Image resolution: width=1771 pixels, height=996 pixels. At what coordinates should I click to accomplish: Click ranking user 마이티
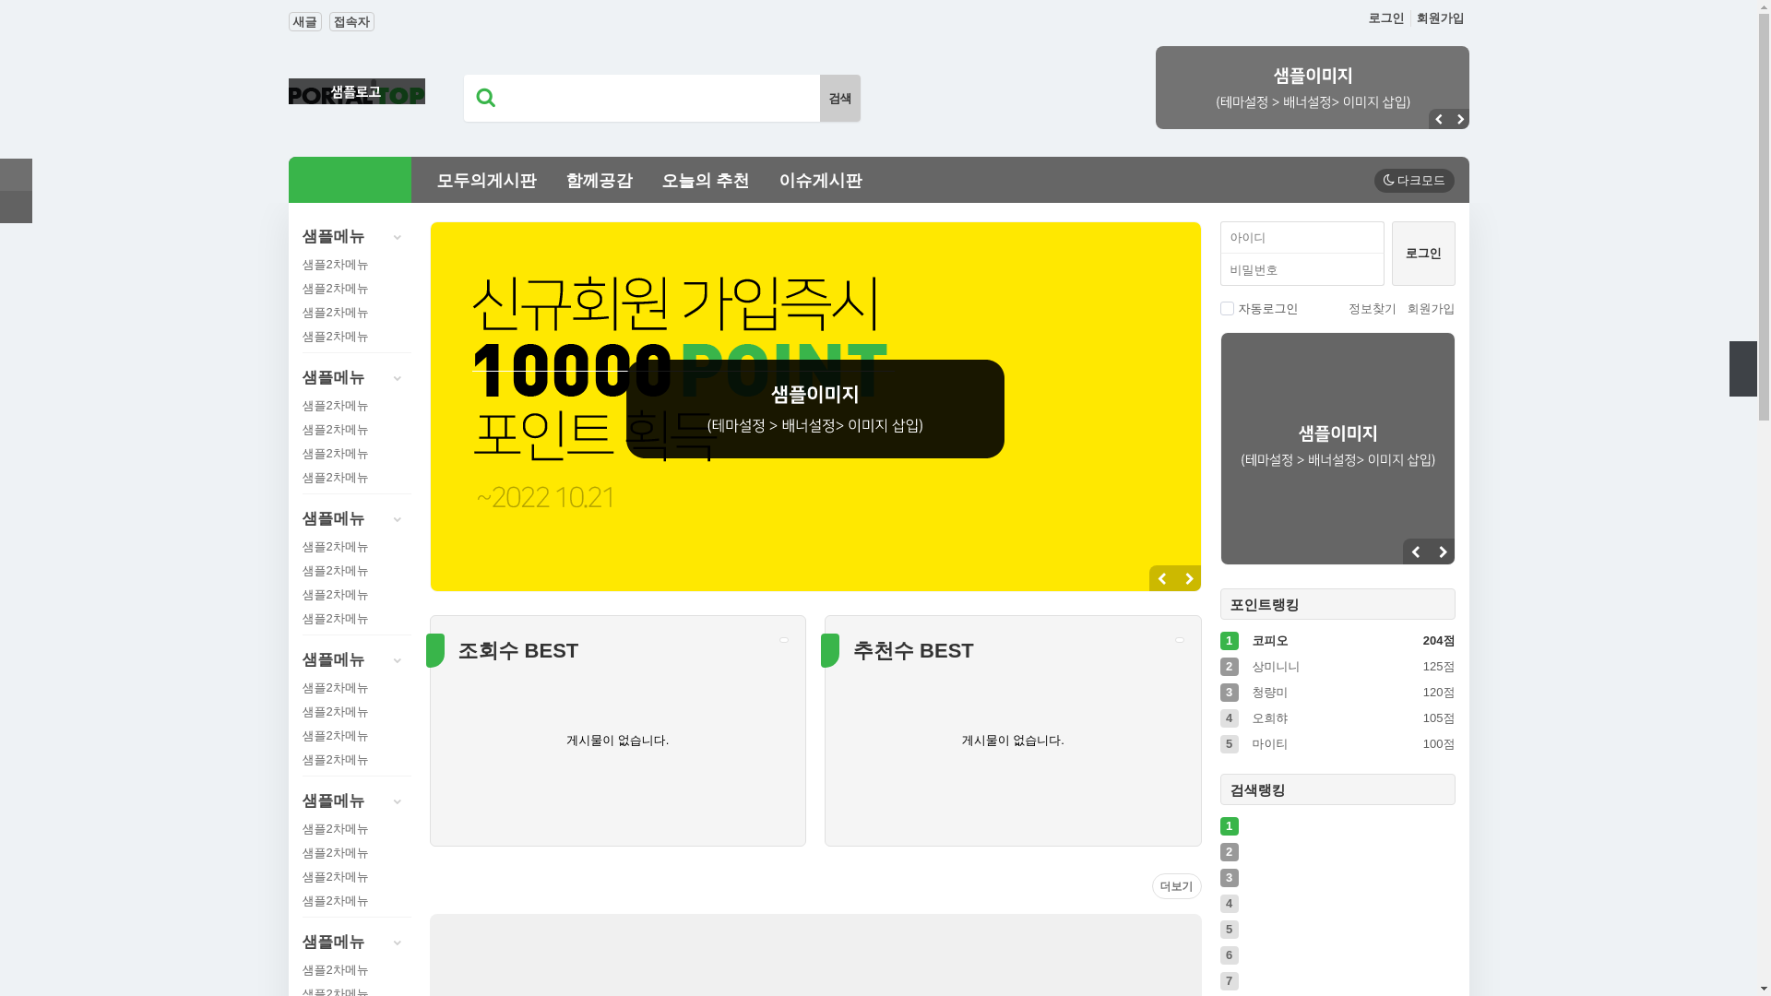point(1270,744)
